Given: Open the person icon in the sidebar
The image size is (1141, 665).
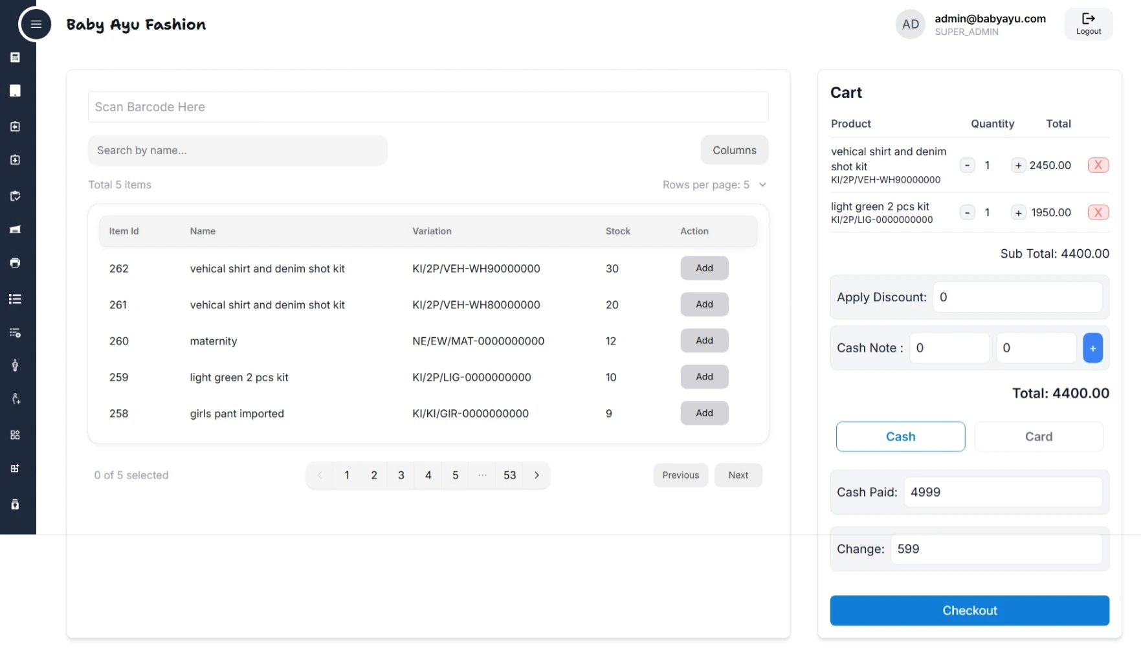Looking at the screenshot, I should (x=15, y=365).
